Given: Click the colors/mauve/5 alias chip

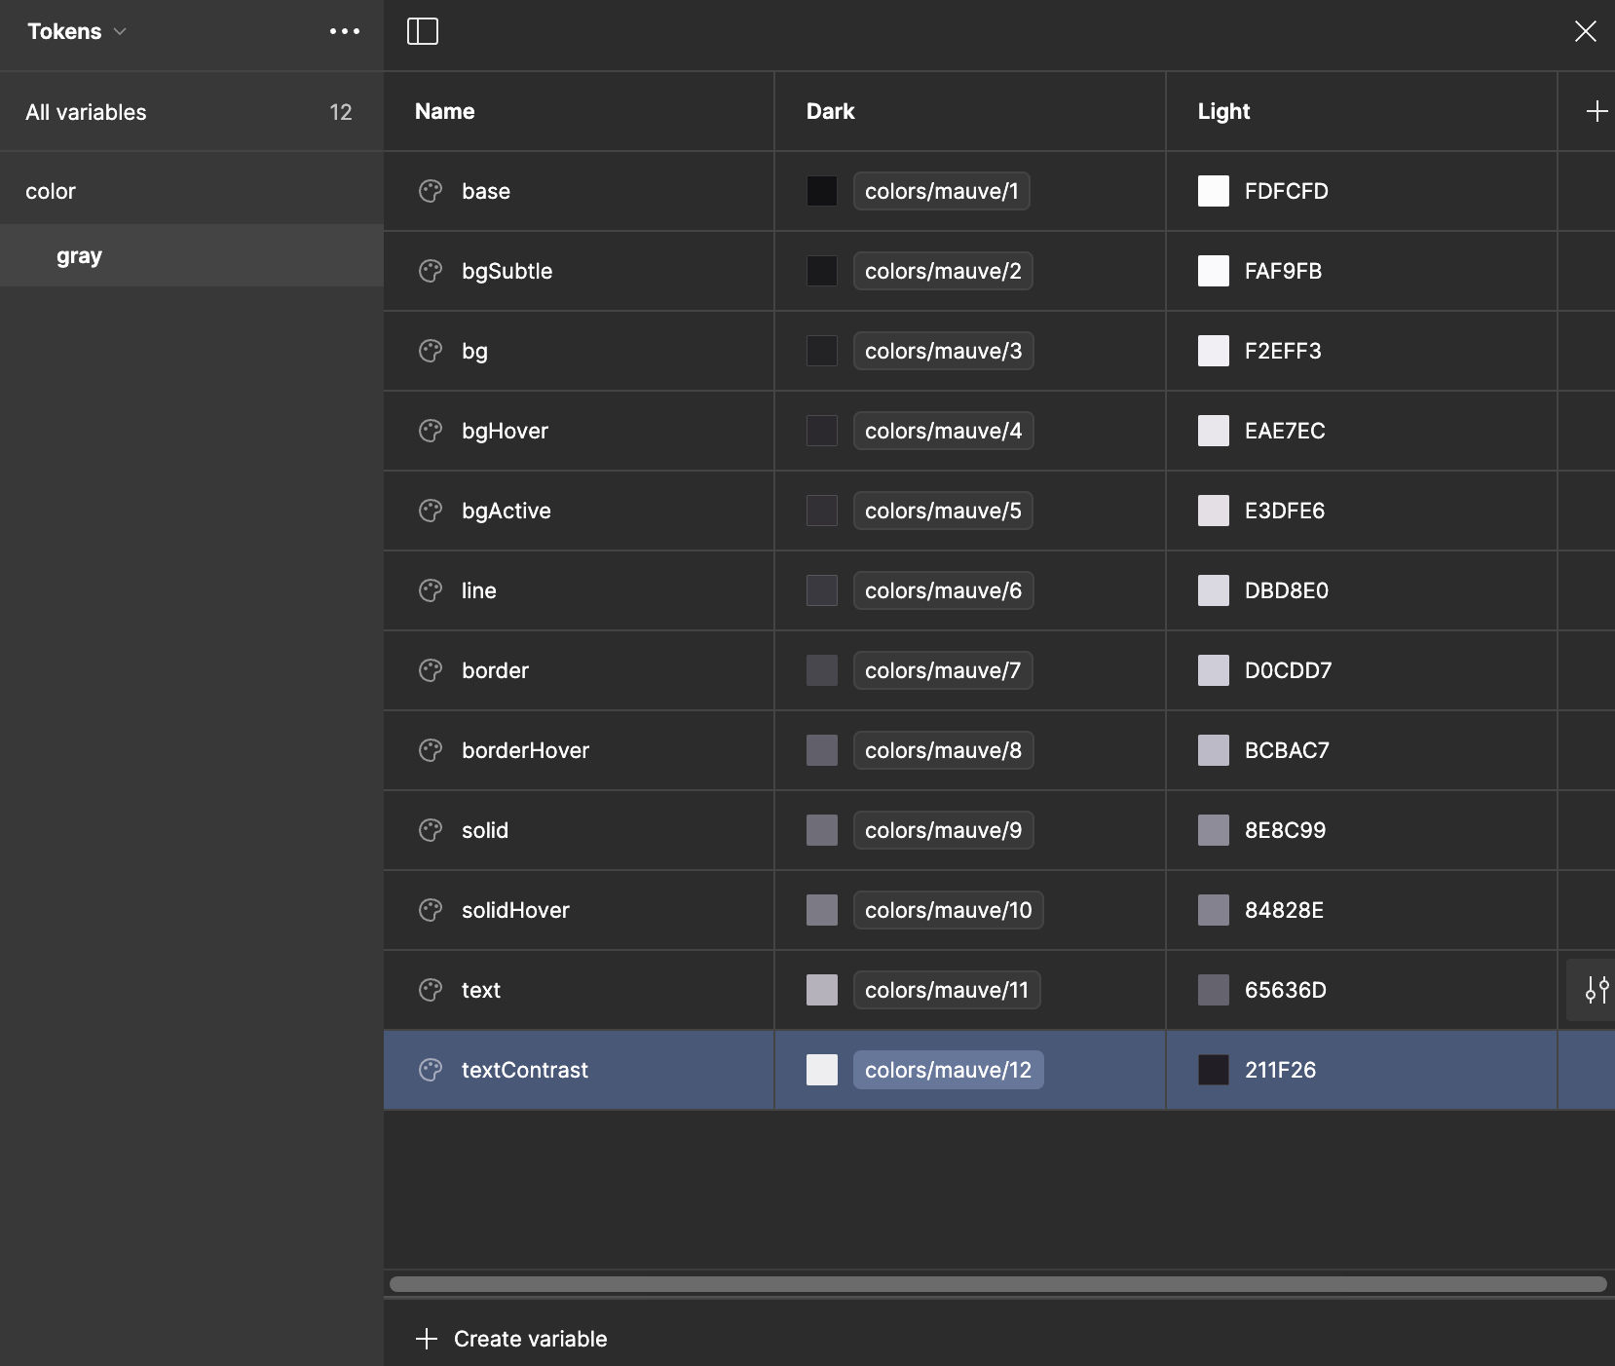Looking at the screenshot, I should point(943,511).
